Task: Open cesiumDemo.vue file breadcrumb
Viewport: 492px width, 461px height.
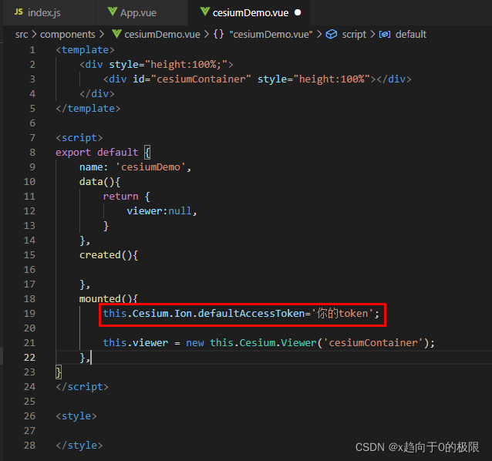Action: point(162,34)
